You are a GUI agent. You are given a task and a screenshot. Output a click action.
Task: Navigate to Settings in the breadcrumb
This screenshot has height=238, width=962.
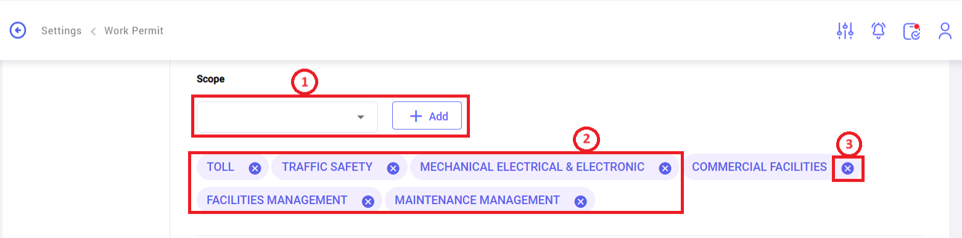pyautogui.click(x=61, y=31)
